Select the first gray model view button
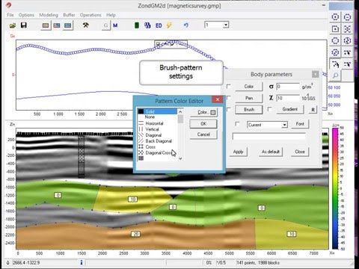The image size is (359, 269). coord(46,25)
